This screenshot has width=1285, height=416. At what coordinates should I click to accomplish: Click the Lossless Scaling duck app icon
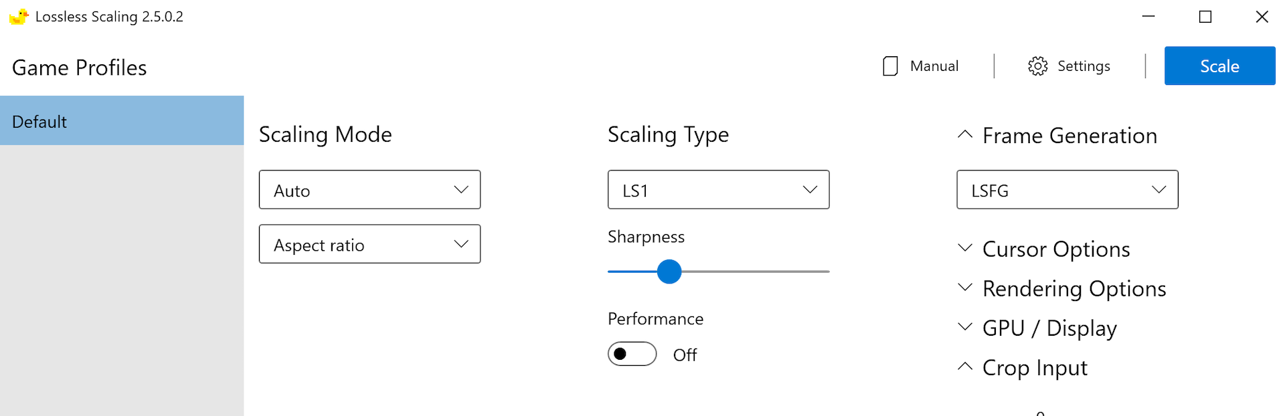pyautogui.click(x=19, y=17)
